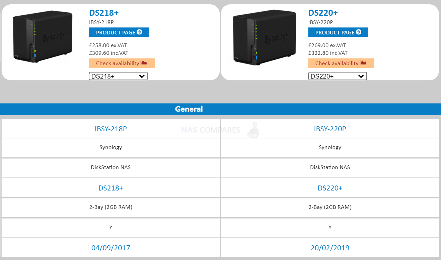This screenshot has width=441, height=260.
Task: Click Synology cell in DS218+ column
Action: click(x=111, y=147)
